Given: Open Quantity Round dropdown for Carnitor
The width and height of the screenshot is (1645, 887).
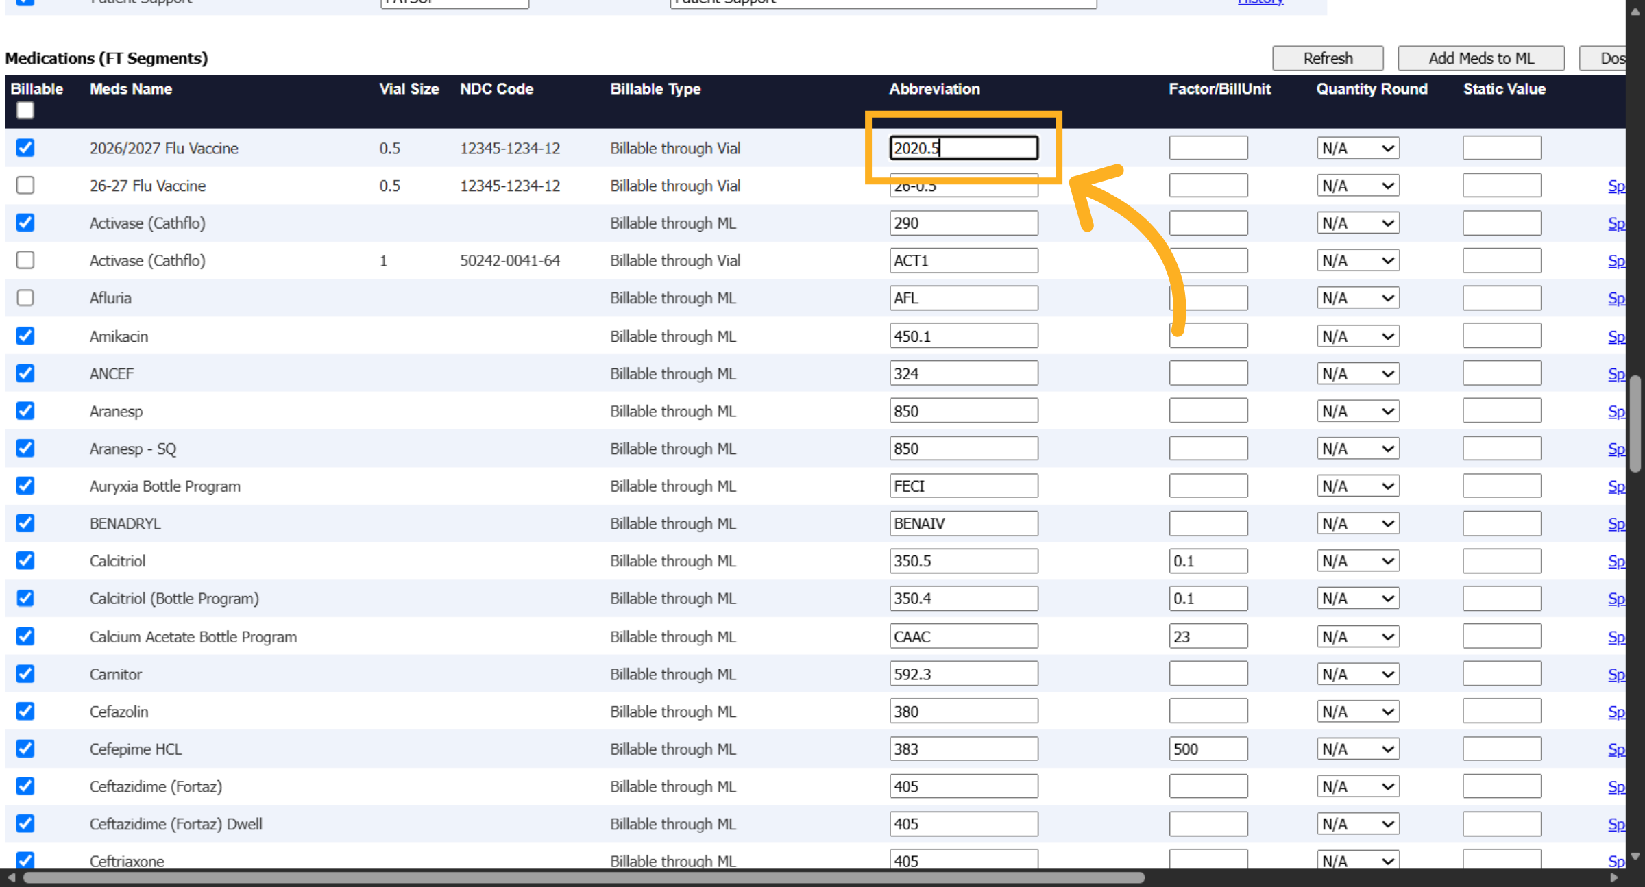Looking at the screenshot, I should [1358, 674].
